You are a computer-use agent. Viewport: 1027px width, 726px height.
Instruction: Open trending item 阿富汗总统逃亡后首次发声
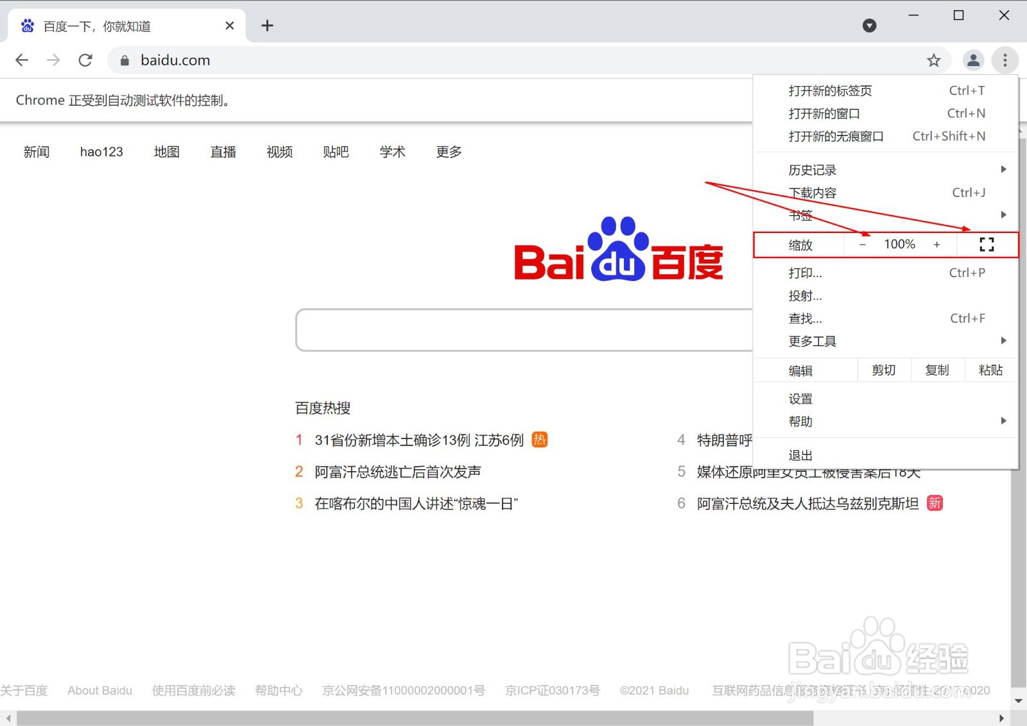coord(398,472)
